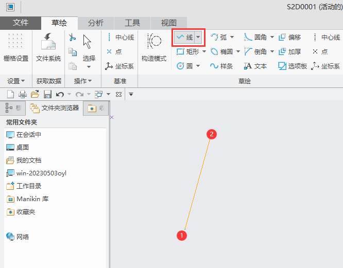Switch to the favorites tab in navigator
343x268 pixels.
96,108
